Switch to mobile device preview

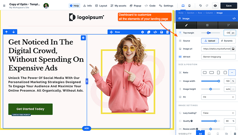coord(189,6)
